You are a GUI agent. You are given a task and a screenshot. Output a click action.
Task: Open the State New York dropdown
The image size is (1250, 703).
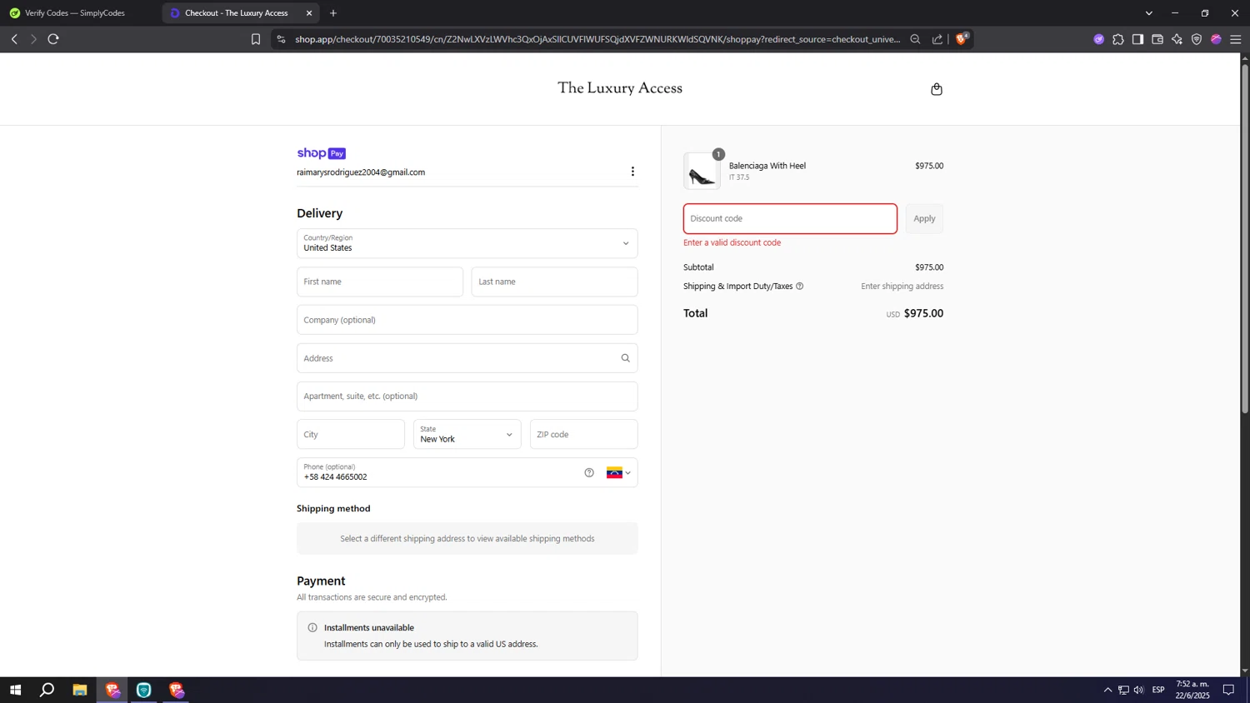pyautogui.click(x=467, y=434)
